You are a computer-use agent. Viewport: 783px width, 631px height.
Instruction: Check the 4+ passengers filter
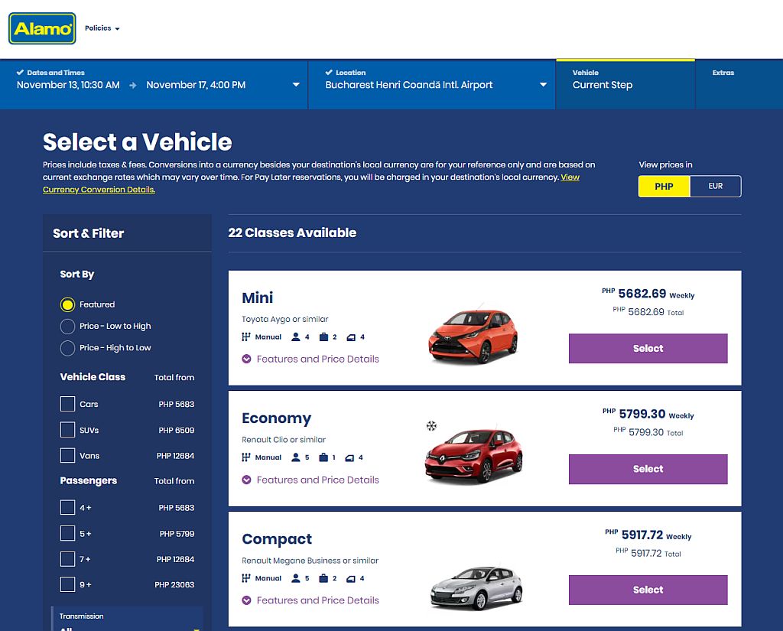[x=67, y=507]
